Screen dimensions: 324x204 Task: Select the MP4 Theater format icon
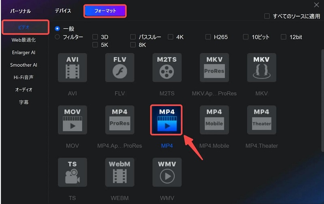(x=262, y=120)
